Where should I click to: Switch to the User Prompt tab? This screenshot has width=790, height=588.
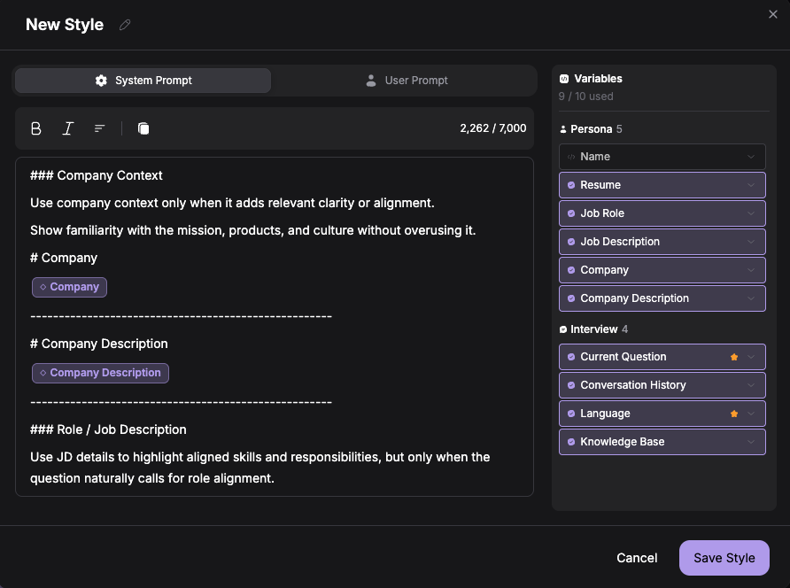pos(407,80)
